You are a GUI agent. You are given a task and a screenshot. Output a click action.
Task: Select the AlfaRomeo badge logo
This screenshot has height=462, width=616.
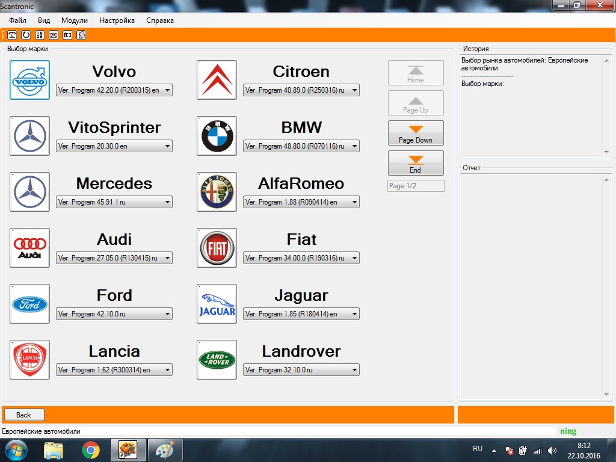pyautogui.click(x=217, y=192)
